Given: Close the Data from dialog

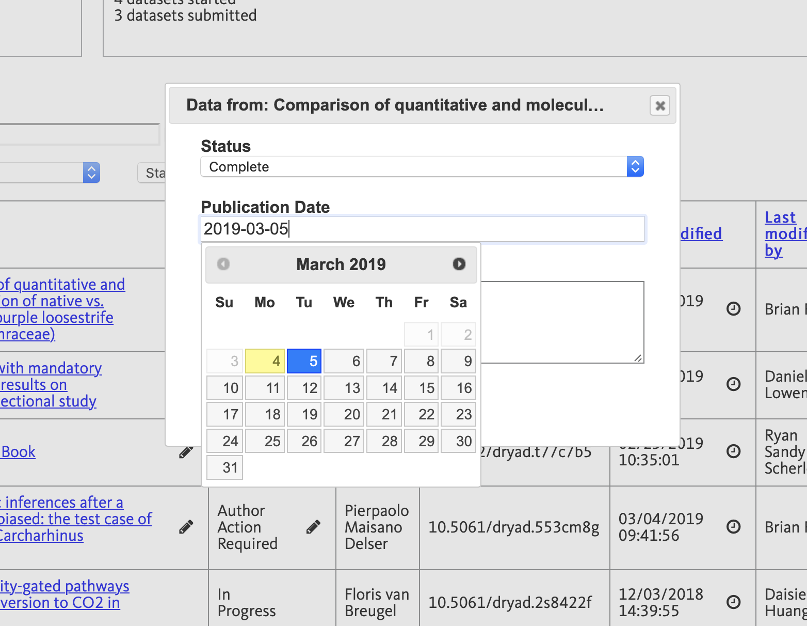Looking at the screenshot, I should 659,105.
